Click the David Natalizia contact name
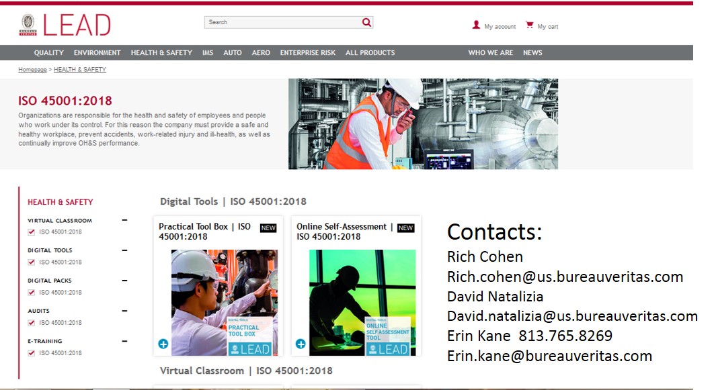Viewport: 714px width, 390px height. click(x=495, y=297)
